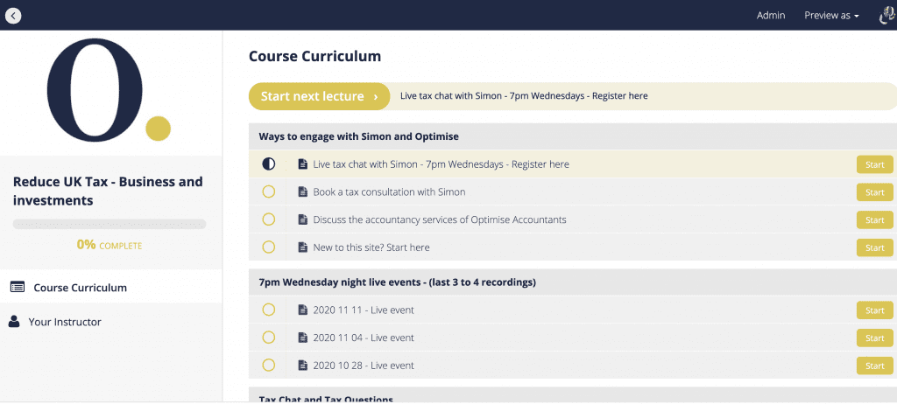This screenshot has width=897, height=404.
Task: Click the Course Curriculum list icon in sidebar
Action: point(18,287)
